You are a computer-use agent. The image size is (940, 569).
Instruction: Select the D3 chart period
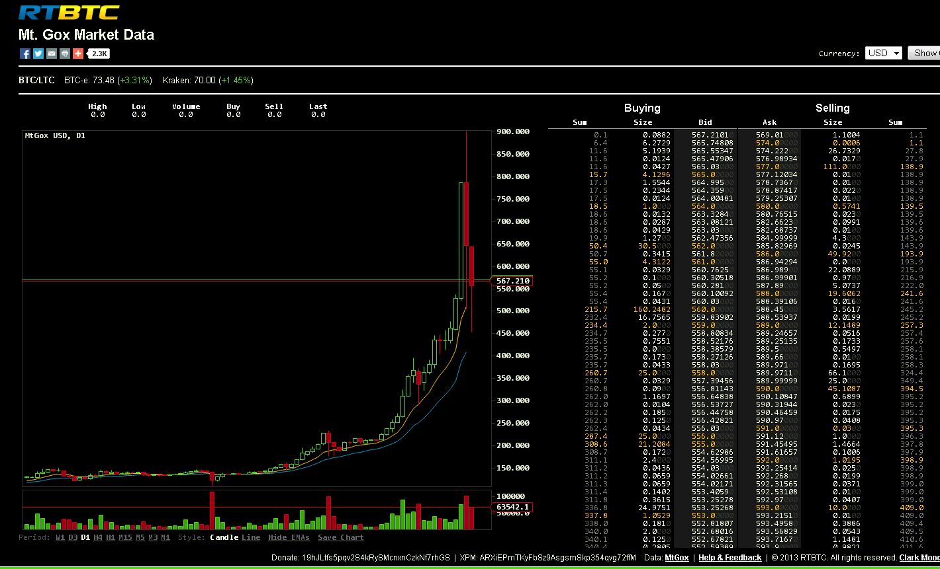(73, 537)
